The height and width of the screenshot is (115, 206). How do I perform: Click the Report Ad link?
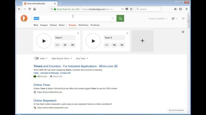[56, 76]
